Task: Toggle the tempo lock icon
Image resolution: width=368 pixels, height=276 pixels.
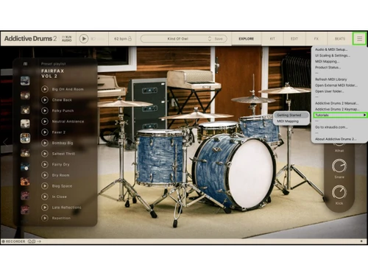Action: 130,39
